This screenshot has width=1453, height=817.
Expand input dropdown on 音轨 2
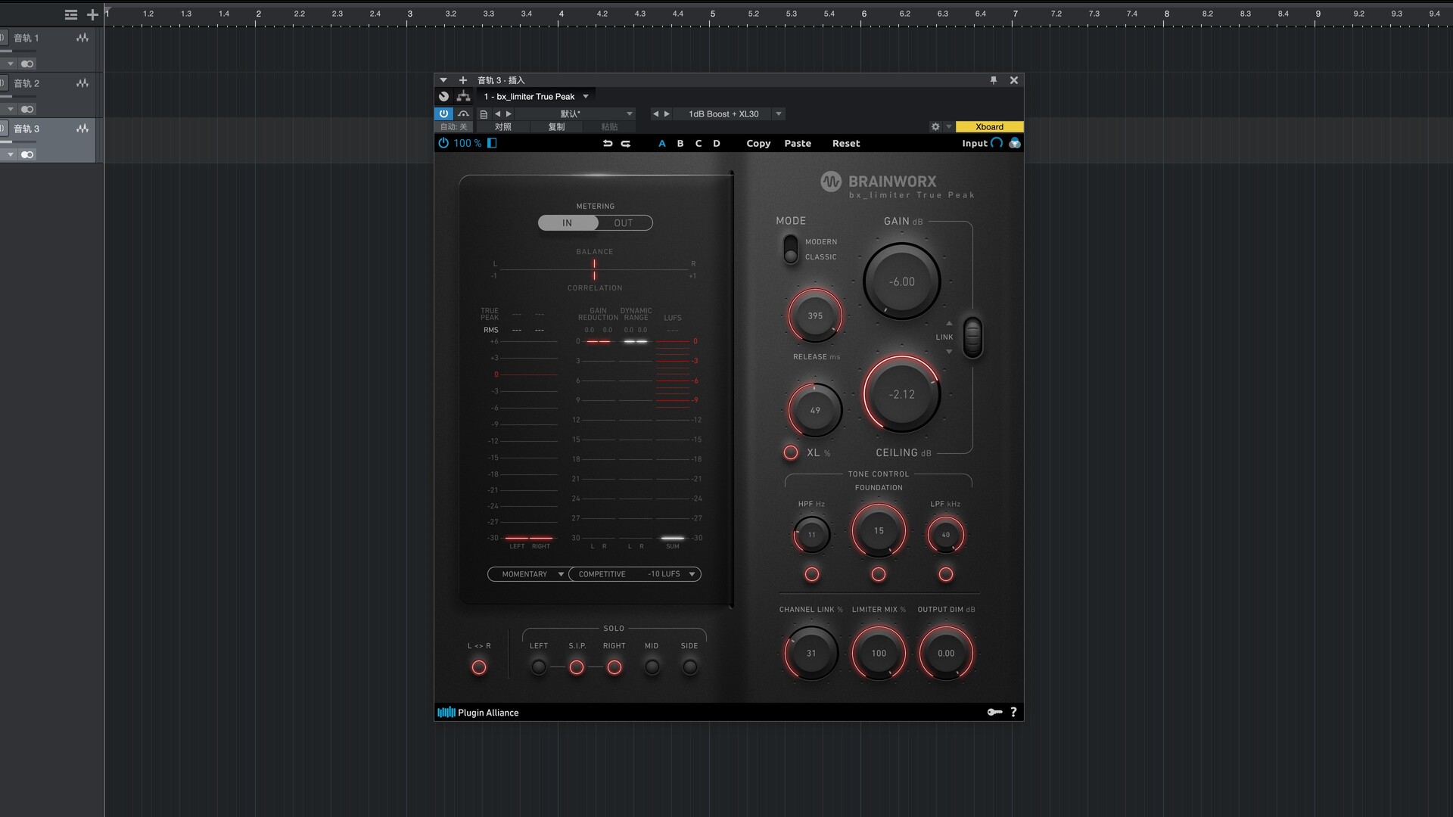(11, 110)
